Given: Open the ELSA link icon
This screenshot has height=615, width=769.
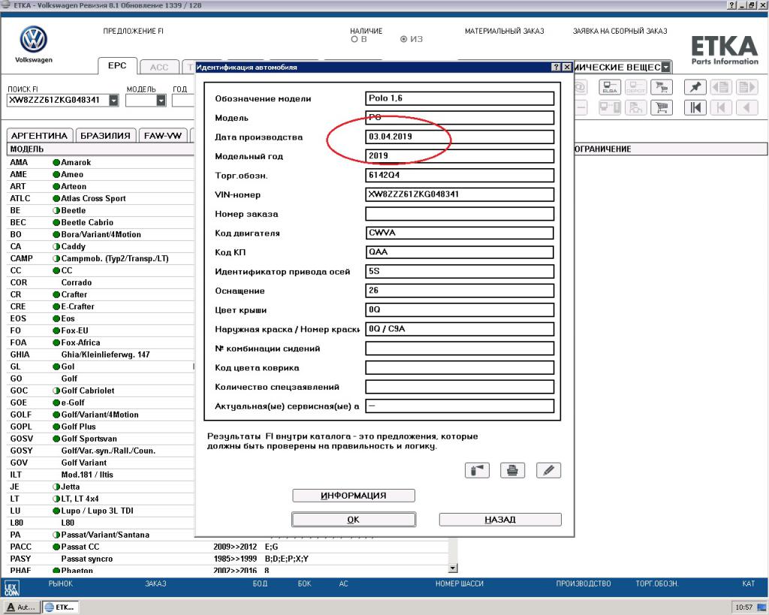Looking at the screenshot, I should click(x=610, y=87).
